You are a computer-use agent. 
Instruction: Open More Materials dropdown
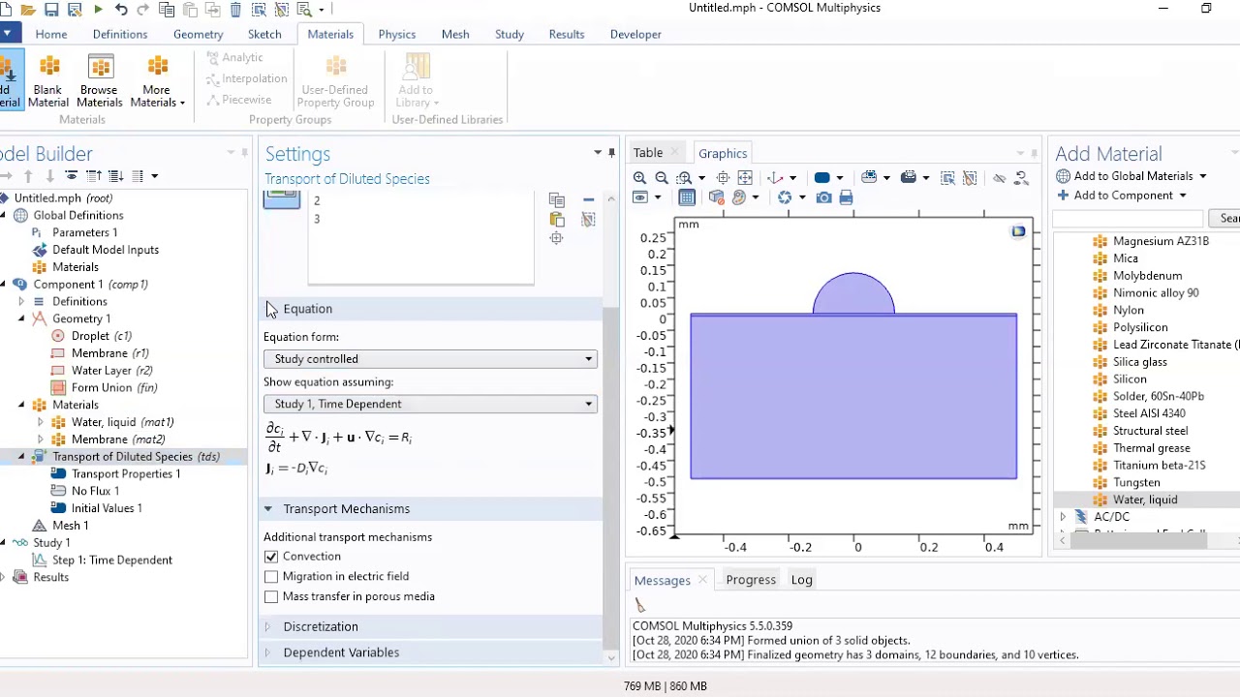(x=157, y=82)
